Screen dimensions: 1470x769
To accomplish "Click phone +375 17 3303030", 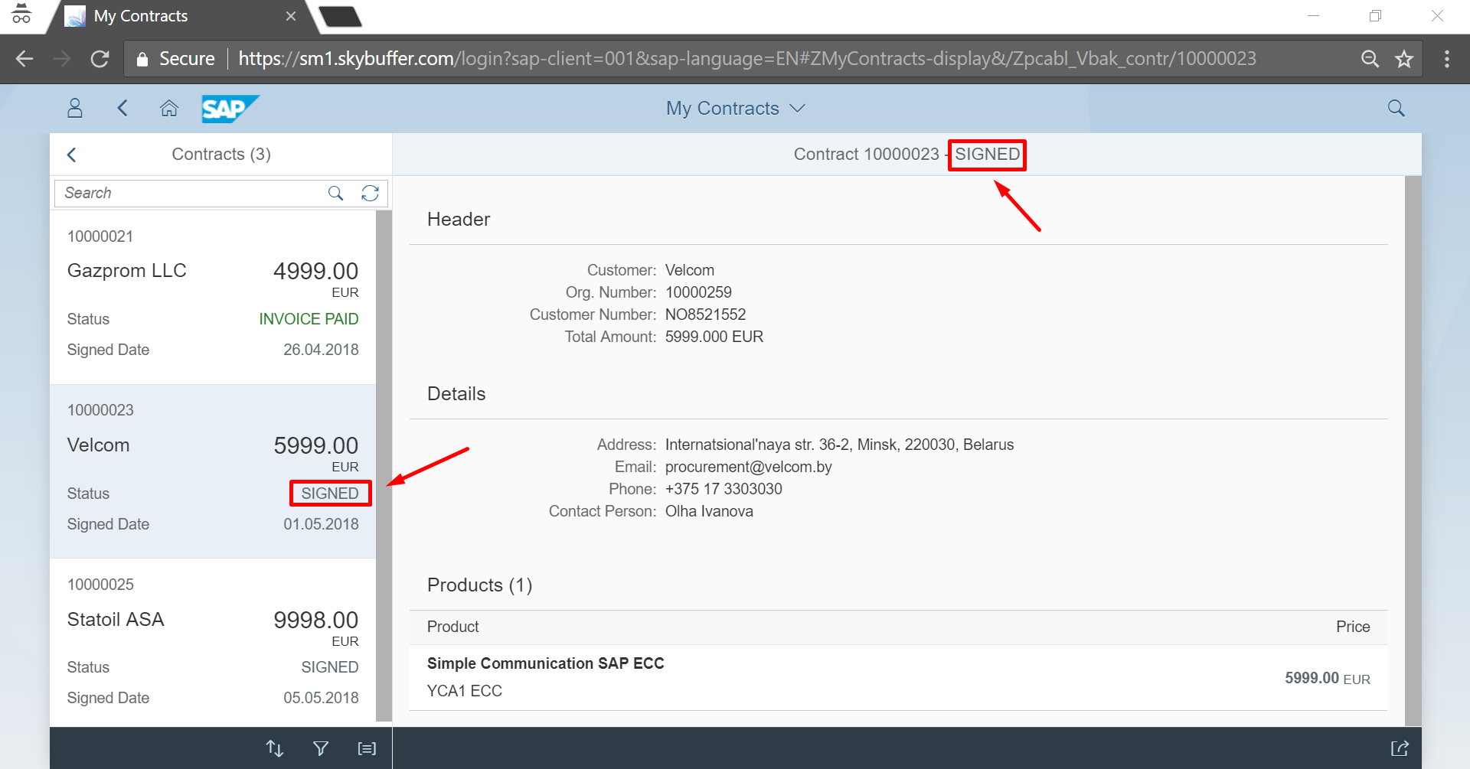I will [x=724, y=489].
